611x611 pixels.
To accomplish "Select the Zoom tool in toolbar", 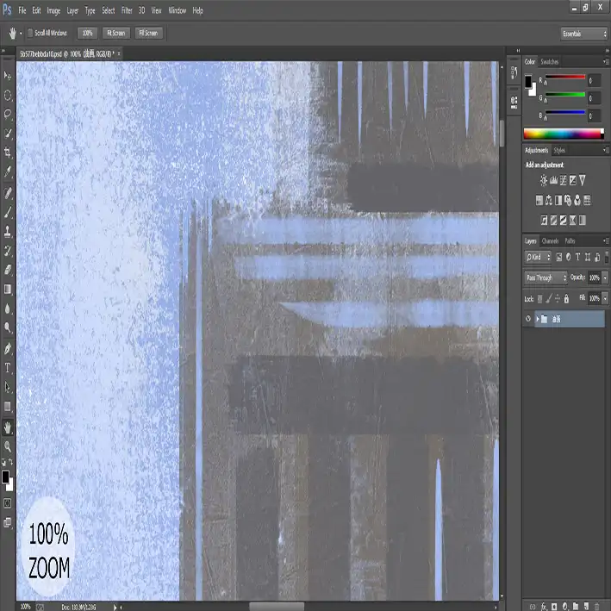I will pos(8,446).
